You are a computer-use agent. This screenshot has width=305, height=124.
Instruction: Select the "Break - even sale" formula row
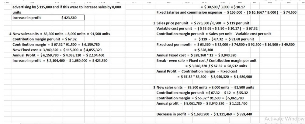tap(206, 60)
